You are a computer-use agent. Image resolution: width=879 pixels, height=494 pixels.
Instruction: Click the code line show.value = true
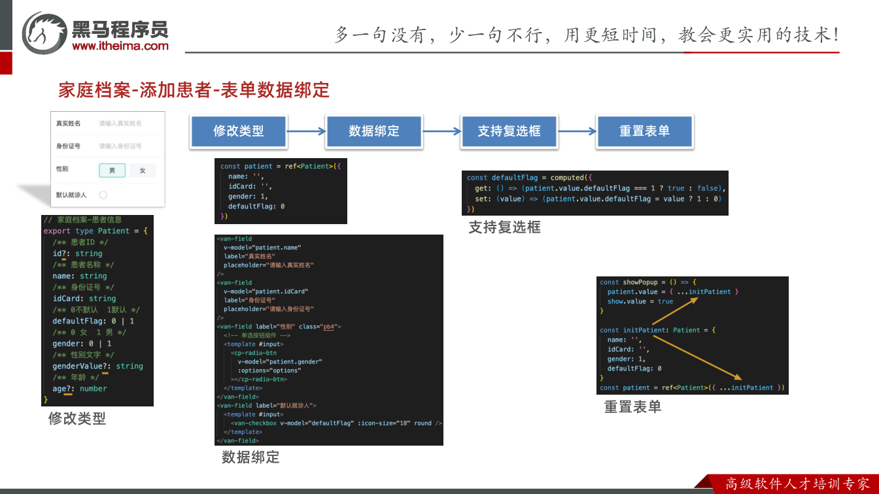pyautogui.click(x=640, y=301)
